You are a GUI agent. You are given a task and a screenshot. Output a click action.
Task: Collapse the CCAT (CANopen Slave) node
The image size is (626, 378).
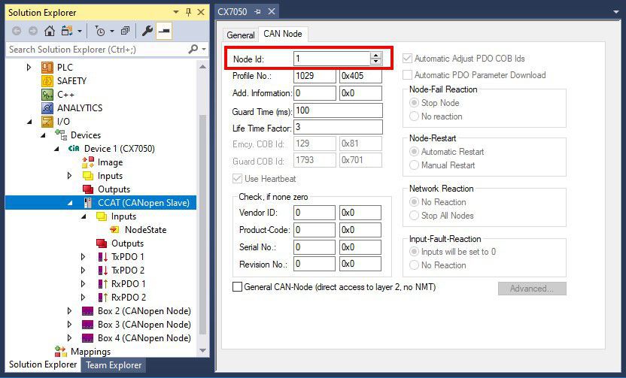point(70,203)
